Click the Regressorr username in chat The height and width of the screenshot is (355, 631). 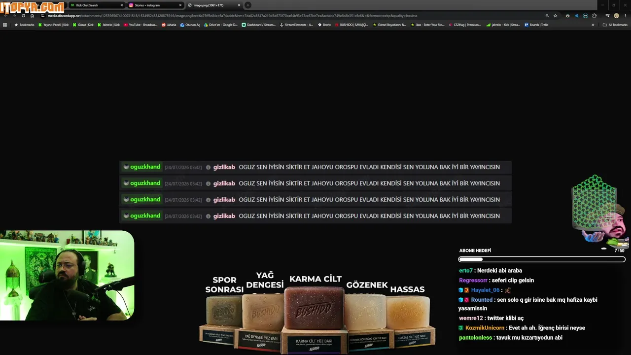tap(473, 281)
